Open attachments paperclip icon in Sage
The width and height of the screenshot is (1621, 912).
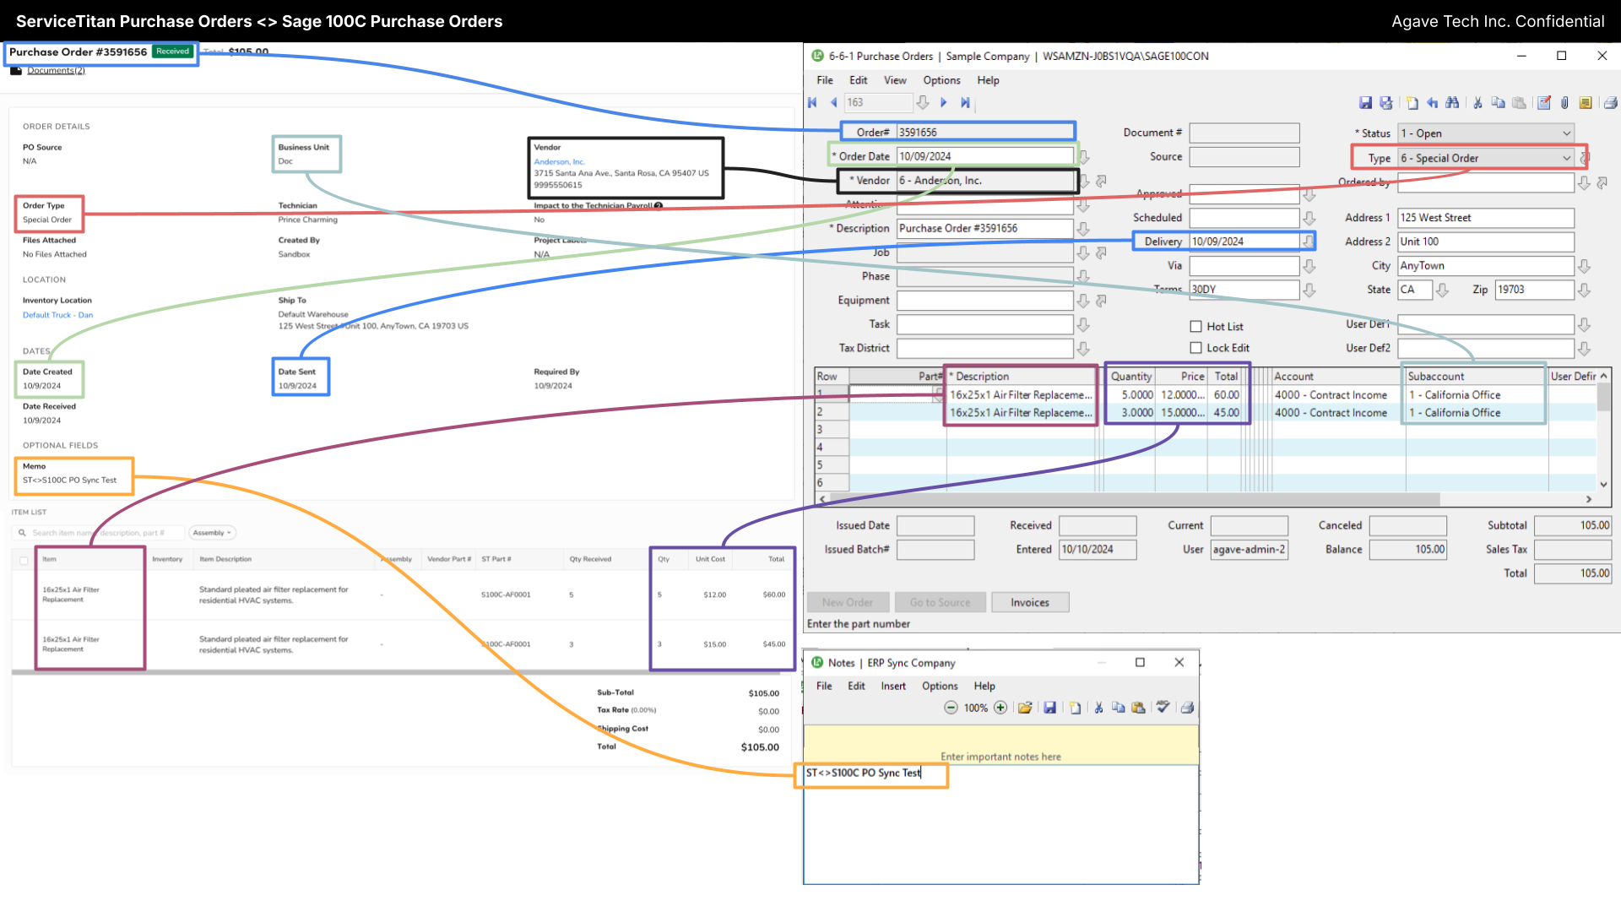pyautogui.click(x=1564, y=103)
